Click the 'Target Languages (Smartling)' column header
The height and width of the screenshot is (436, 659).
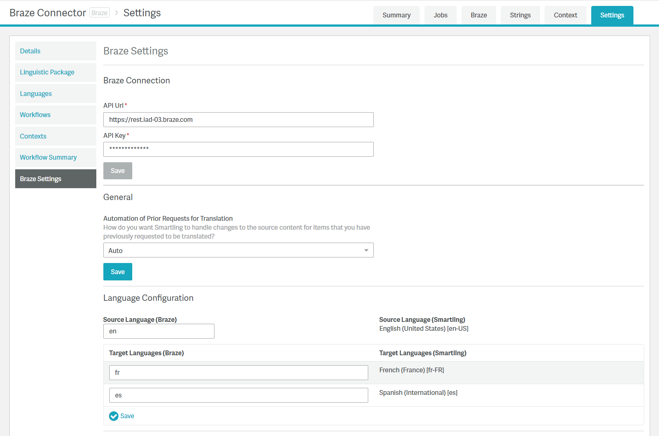click(x=423, y=353)
